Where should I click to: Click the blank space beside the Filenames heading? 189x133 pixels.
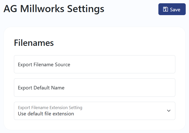tap(115, 43)
